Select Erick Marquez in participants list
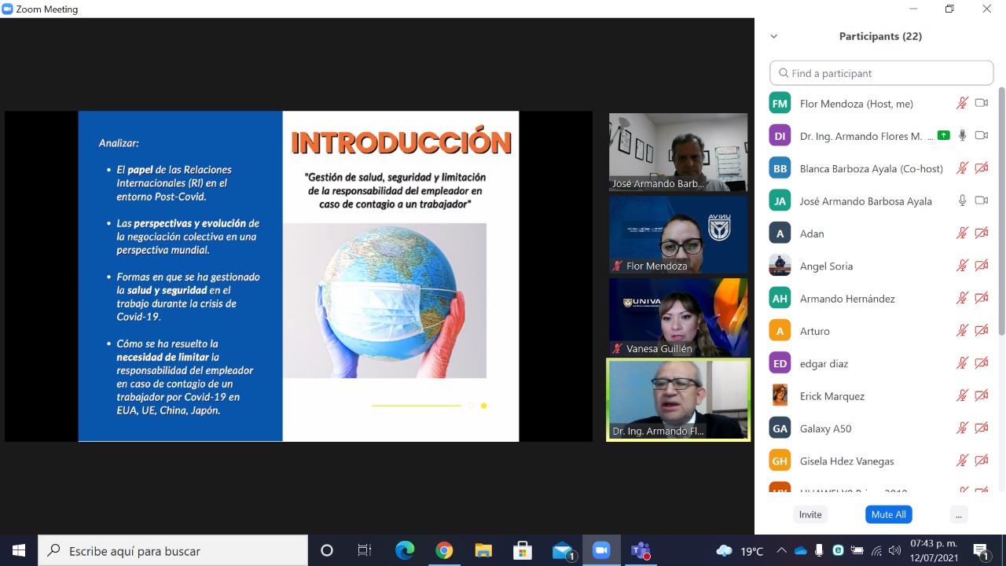Screen dimensions: 1006x566 (832, 396)
